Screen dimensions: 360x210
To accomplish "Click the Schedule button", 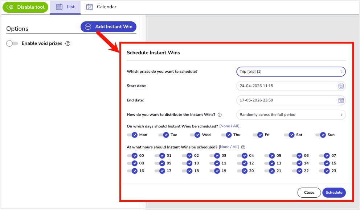I will click(x=334, y=193).
